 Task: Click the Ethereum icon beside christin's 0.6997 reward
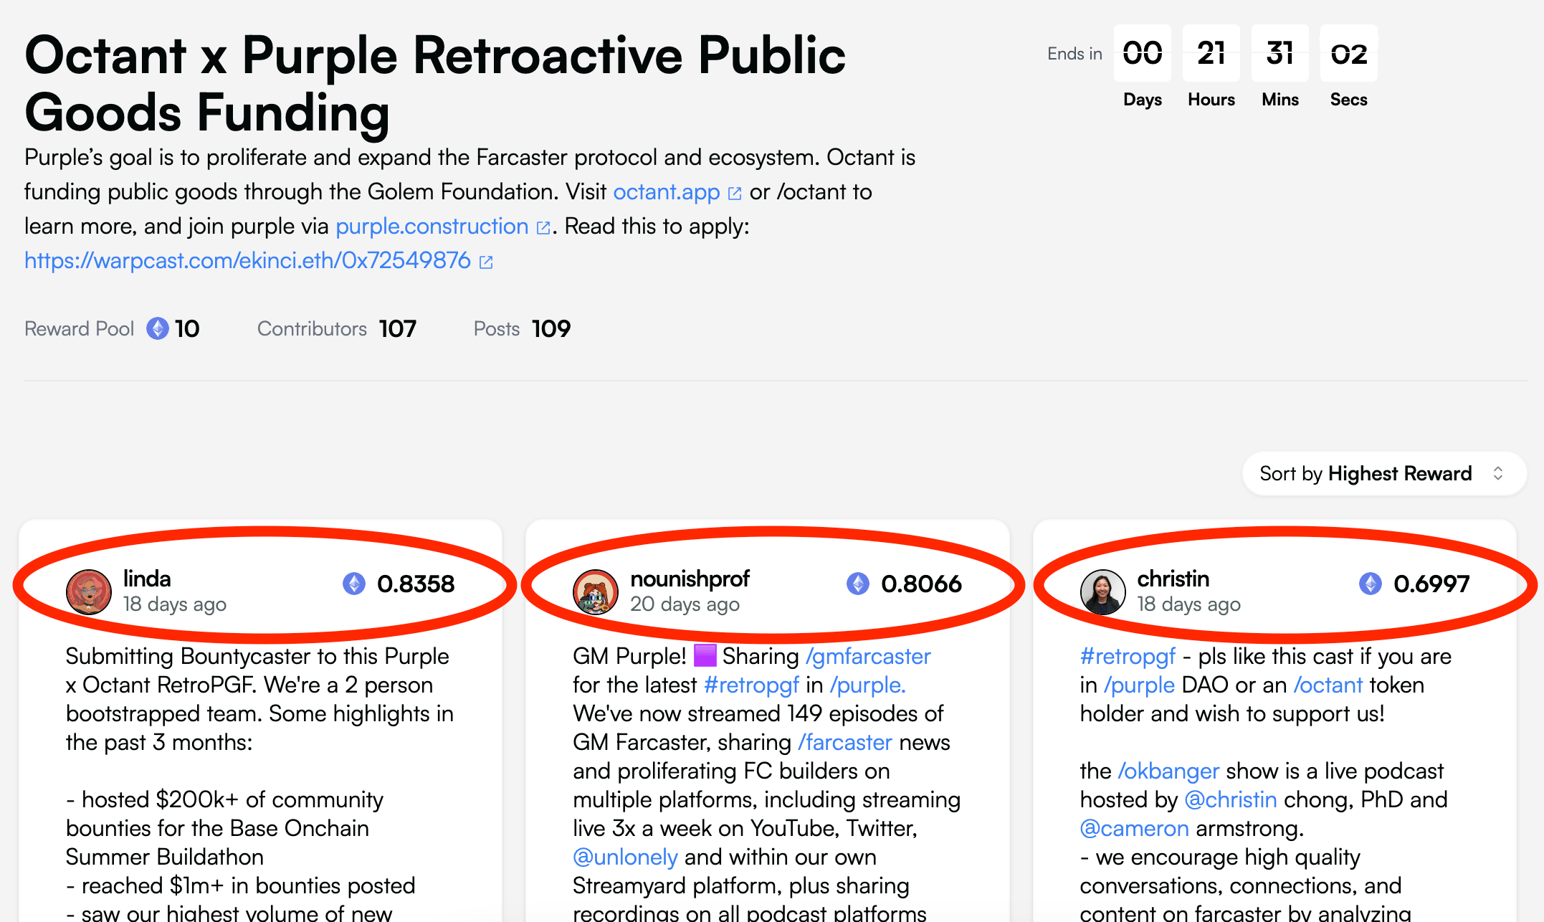click(x=1370, y=584)
